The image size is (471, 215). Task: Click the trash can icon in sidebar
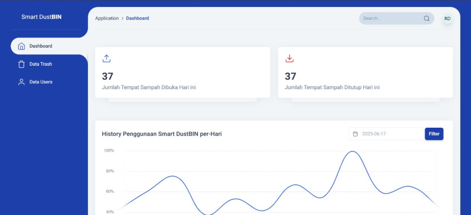click(x=21, y=64)
